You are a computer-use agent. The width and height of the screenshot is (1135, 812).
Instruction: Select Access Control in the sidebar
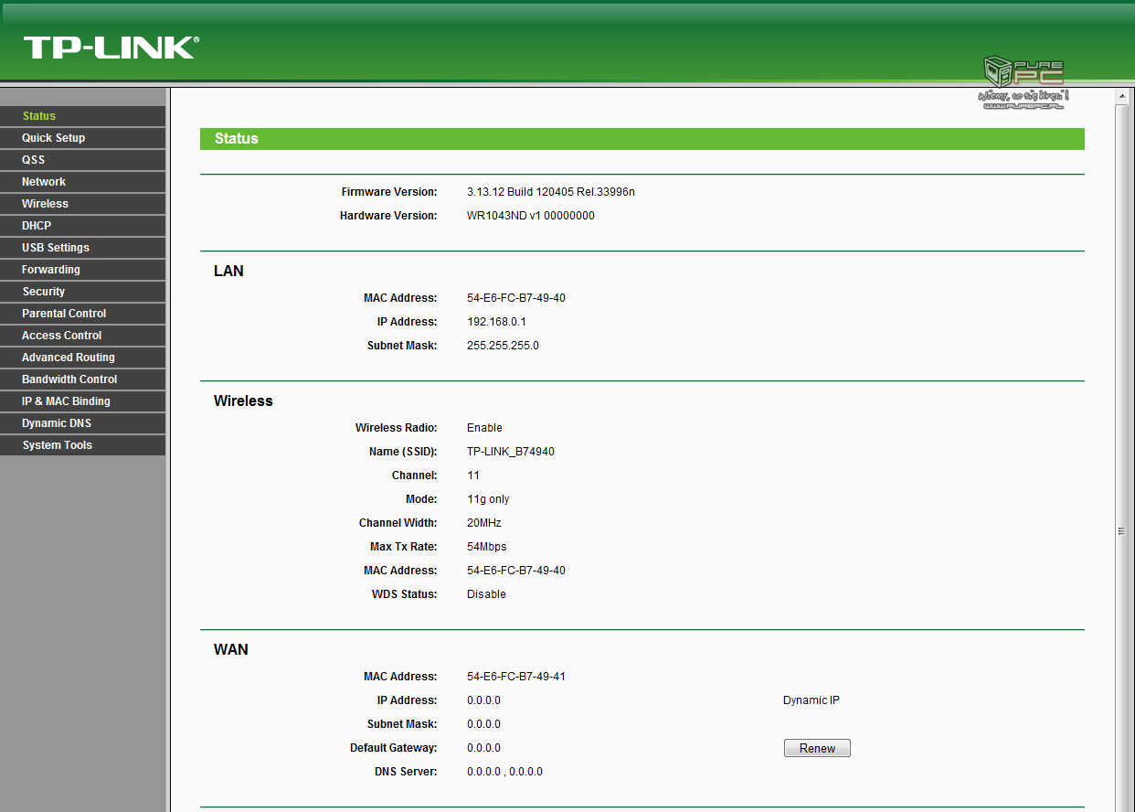pyautogui.click(x=61, y=336)
